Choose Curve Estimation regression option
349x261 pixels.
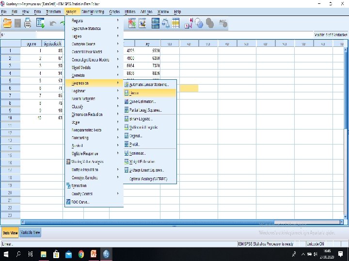click(x=150, y=101)
